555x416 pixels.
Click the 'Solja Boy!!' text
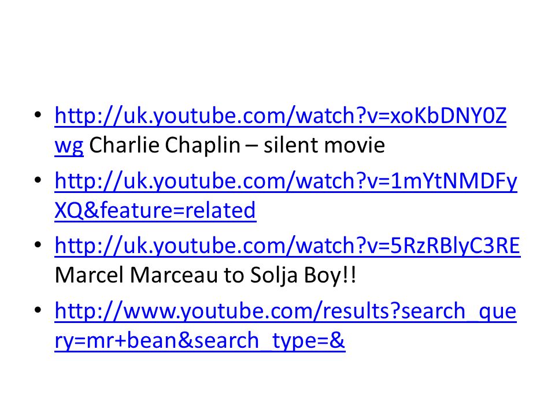tap(304, 276)
